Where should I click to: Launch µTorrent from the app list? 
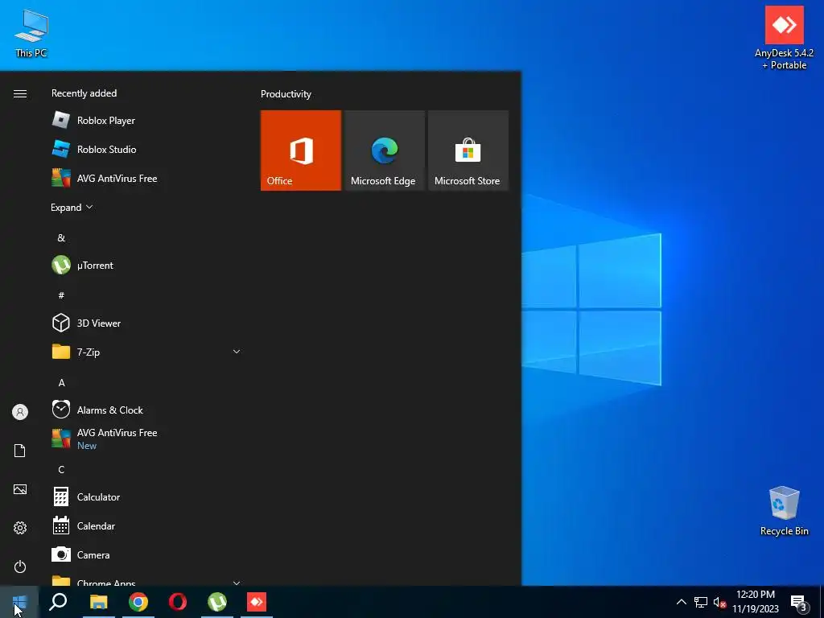(x=146, y=266)
